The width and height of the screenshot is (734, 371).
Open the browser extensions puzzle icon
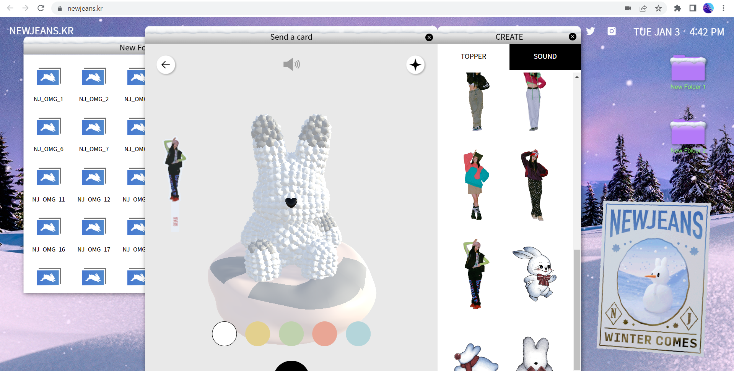(677, 8)
